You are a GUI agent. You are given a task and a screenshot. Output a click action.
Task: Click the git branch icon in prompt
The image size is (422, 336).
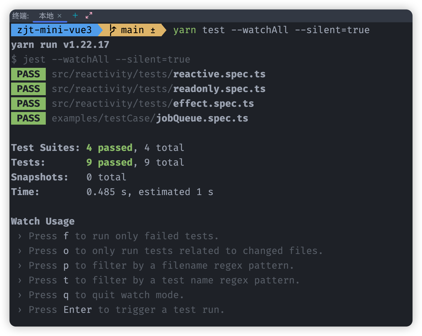click(113, 30)
